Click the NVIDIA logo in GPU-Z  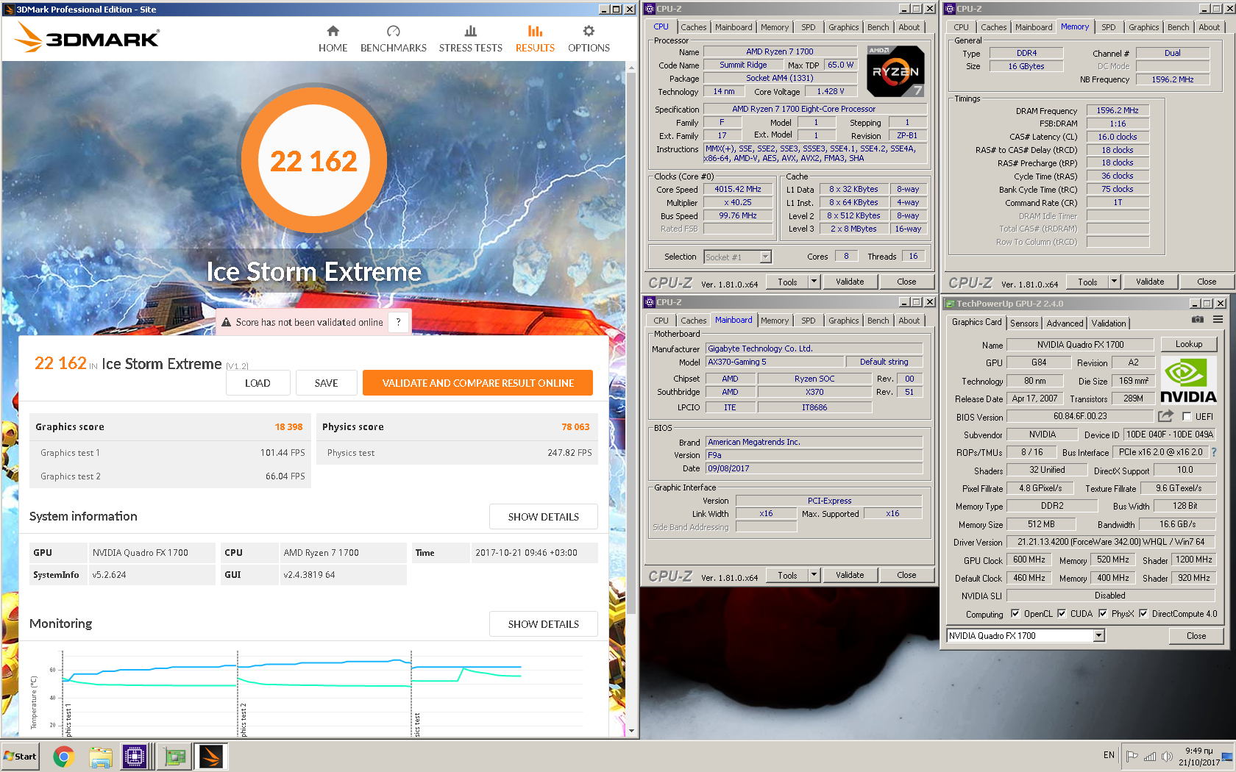coord(1188,380)
